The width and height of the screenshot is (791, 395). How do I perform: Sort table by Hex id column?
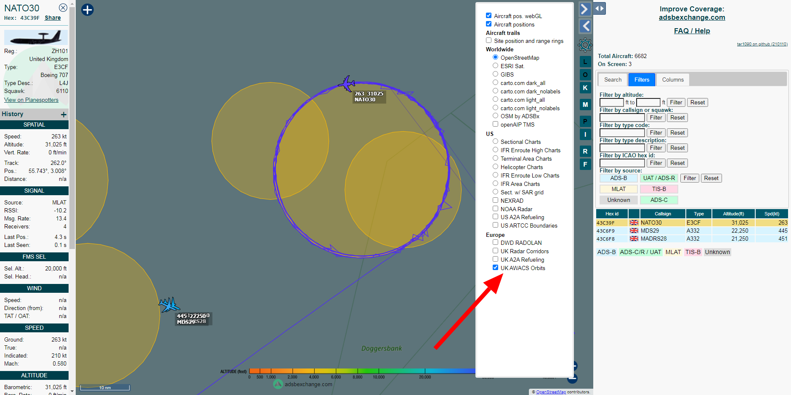pyautogui.click(x=612, y=214)
